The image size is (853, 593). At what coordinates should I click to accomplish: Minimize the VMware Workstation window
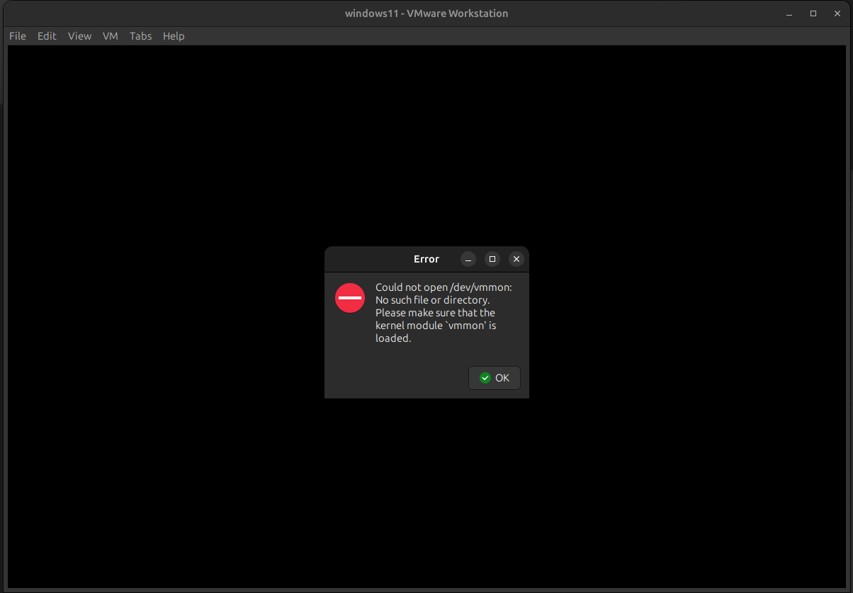pyautogui.click(x=789, y=13)
